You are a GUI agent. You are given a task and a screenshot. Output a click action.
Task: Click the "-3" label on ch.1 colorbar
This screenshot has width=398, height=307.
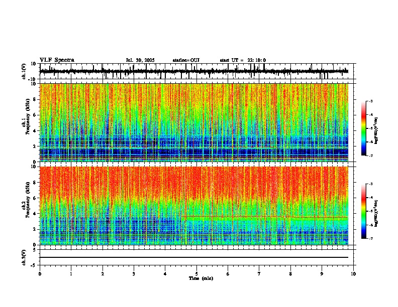[370, 101]
